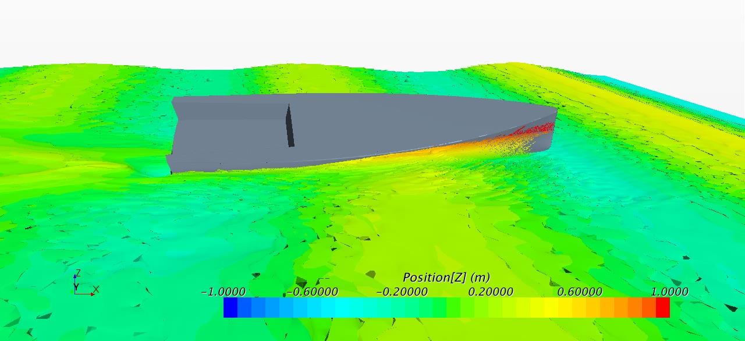
Task: Click the 0.20000 legend label
Action: tap(491, 292)
